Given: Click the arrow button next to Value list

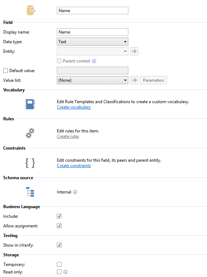Looking at the screenshot, I should (x=134, y=80).
